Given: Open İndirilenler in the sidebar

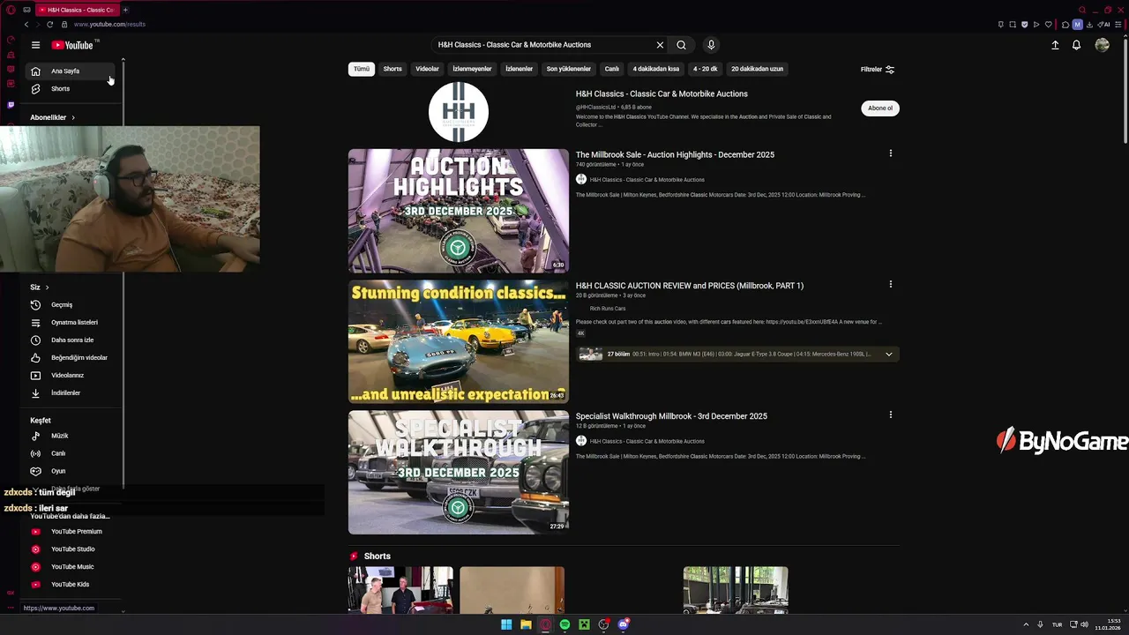Looking at the screenshot, I should (x=68, y=392).
